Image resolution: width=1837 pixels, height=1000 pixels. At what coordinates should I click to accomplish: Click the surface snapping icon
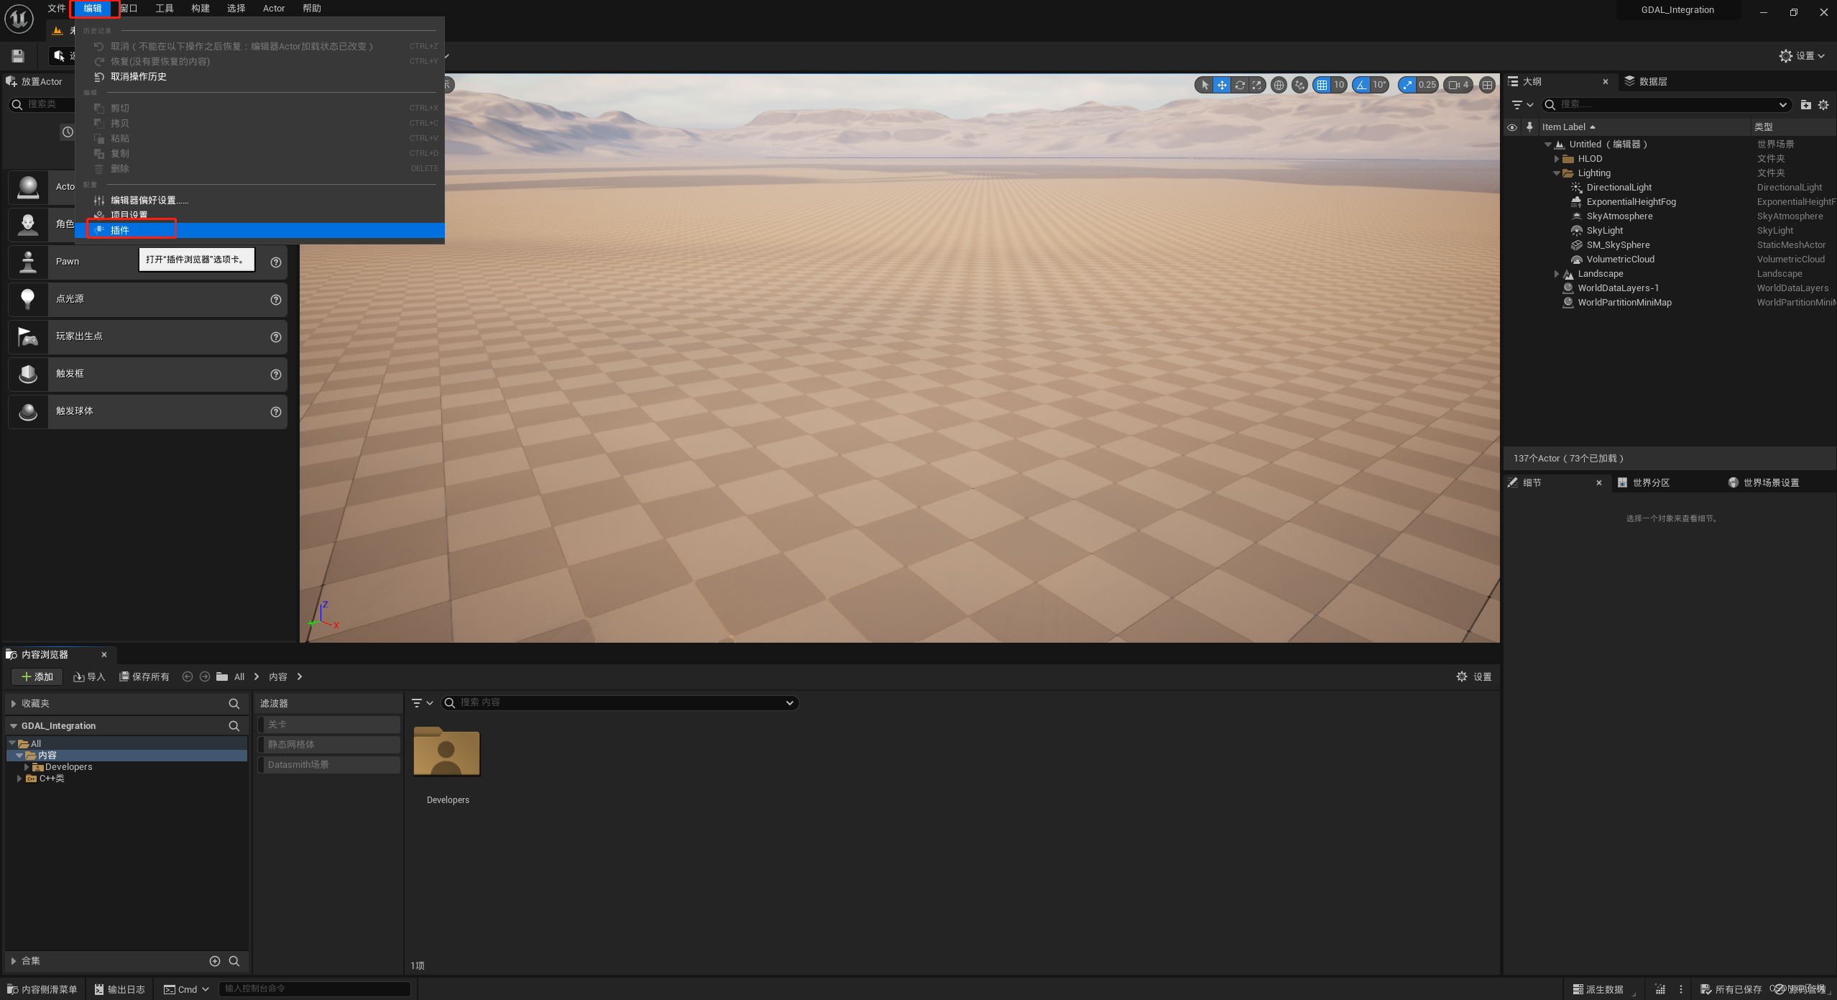coord(1299,85)
